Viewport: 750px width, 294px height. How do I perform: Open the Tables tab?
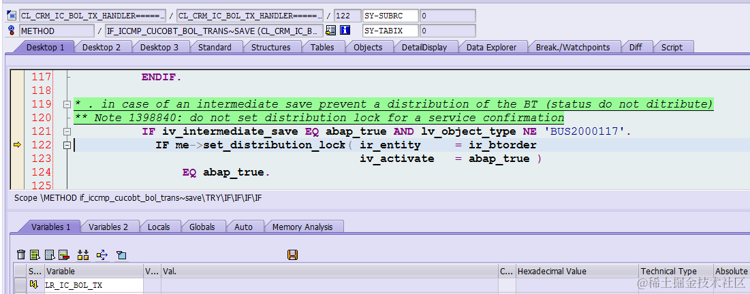(322, 48)
